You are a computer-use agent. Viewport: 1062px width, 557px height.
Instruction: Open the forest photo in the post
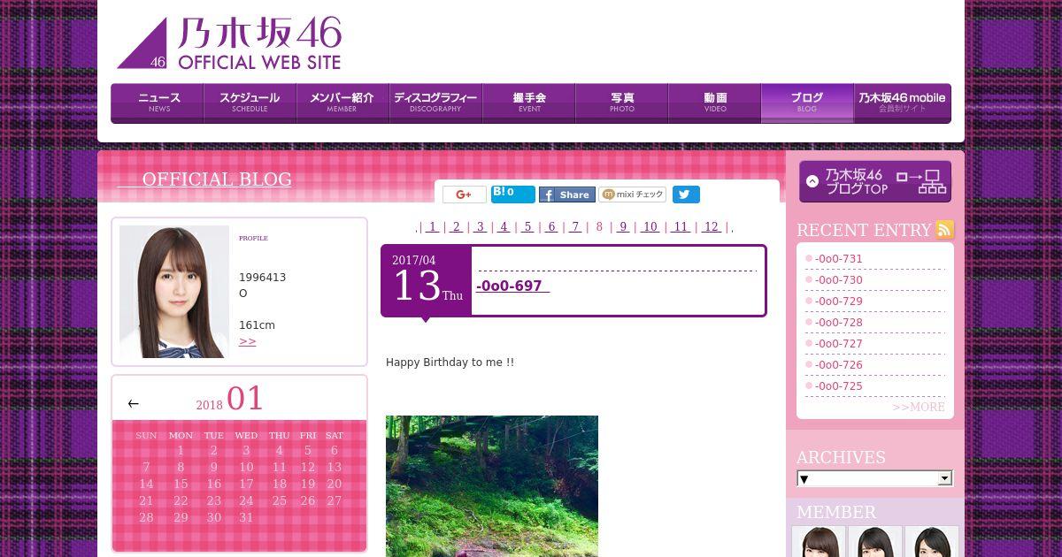492,486
